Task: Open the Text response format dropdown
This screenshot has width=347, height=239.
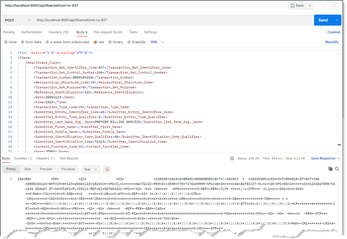Action: 91,169
